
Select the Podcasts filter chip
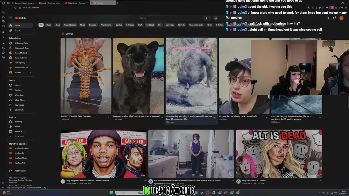[x=93, y=25]
